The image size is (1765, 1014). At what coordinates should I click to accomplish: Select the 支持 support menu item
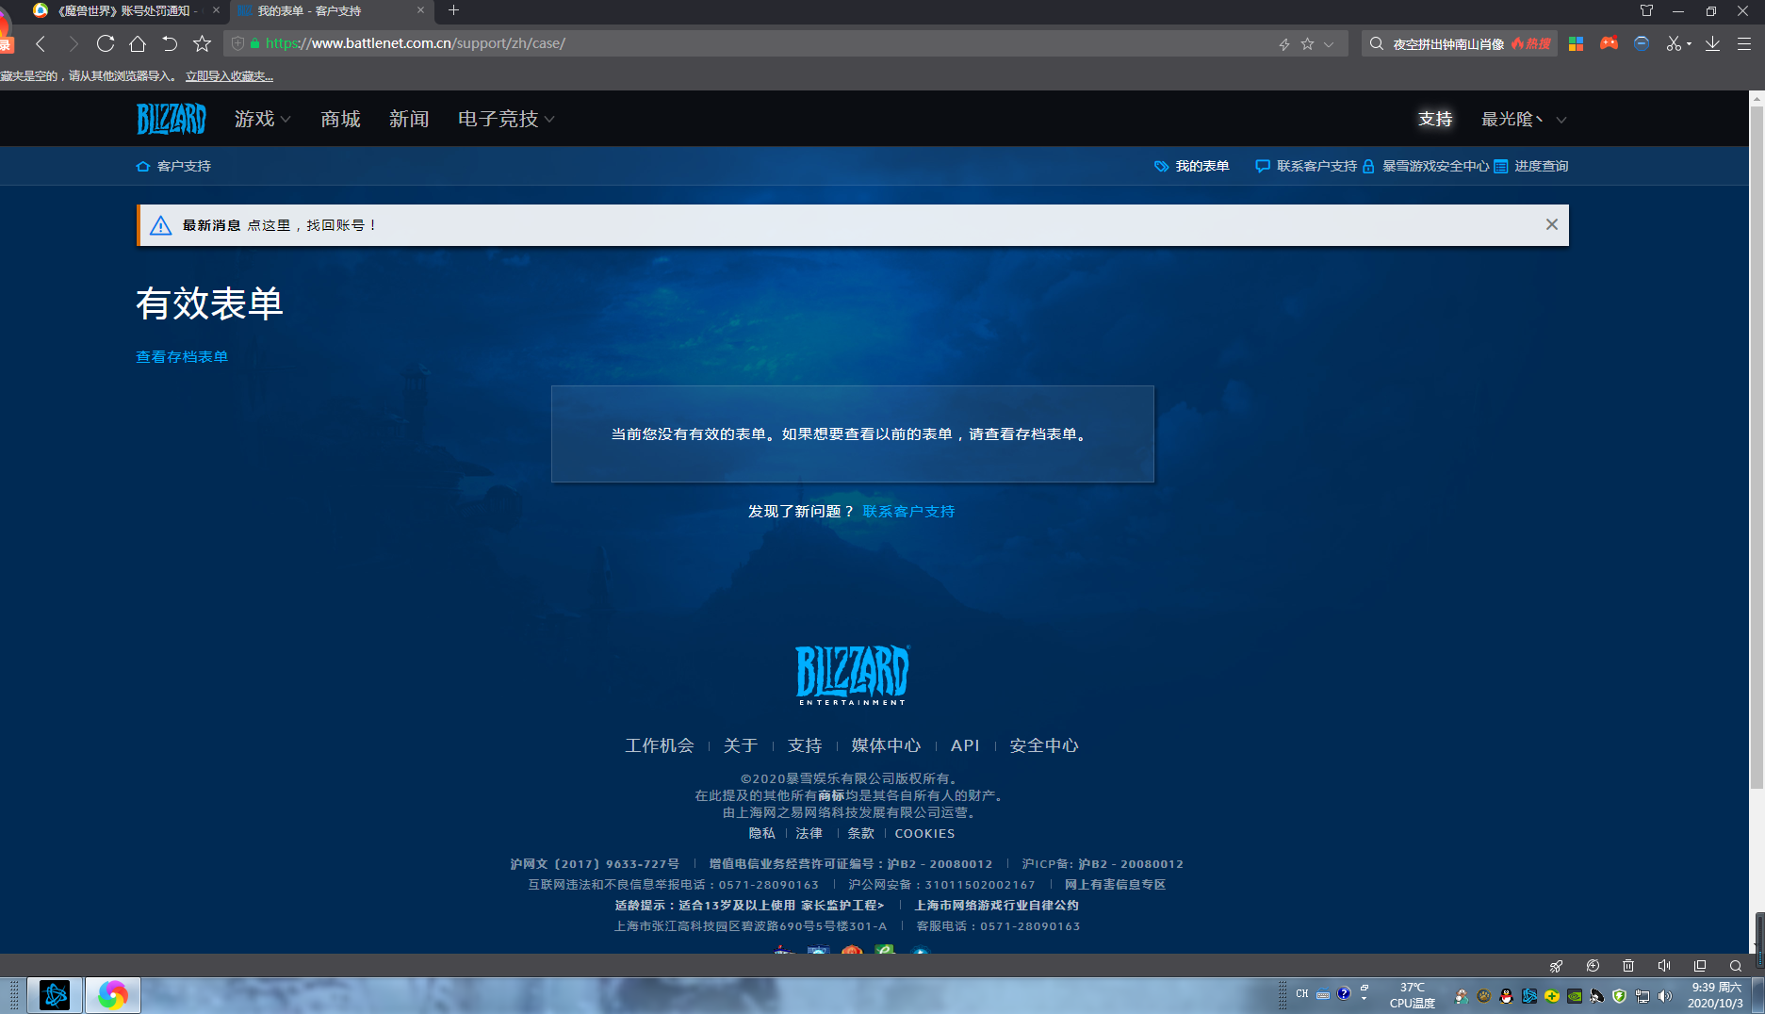point(1435,119)
